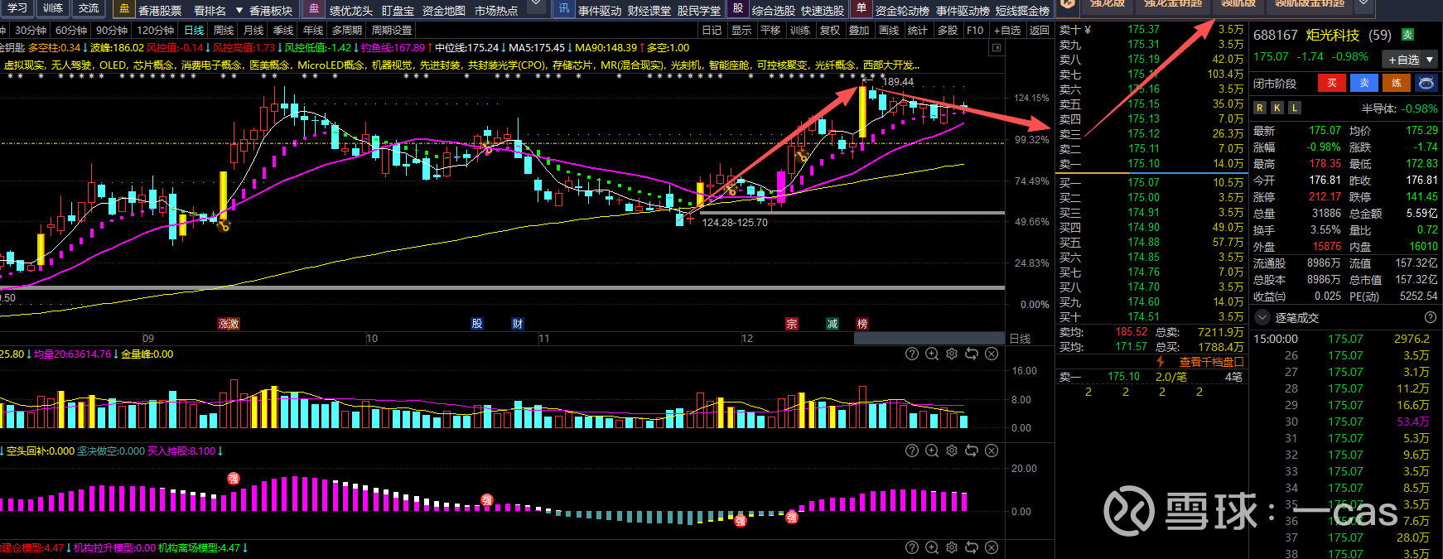Image resolution: width=1443 pixels, height=559 pixels.
Task: Open the dropdown arrow next to +自选
Action: 1430,60
